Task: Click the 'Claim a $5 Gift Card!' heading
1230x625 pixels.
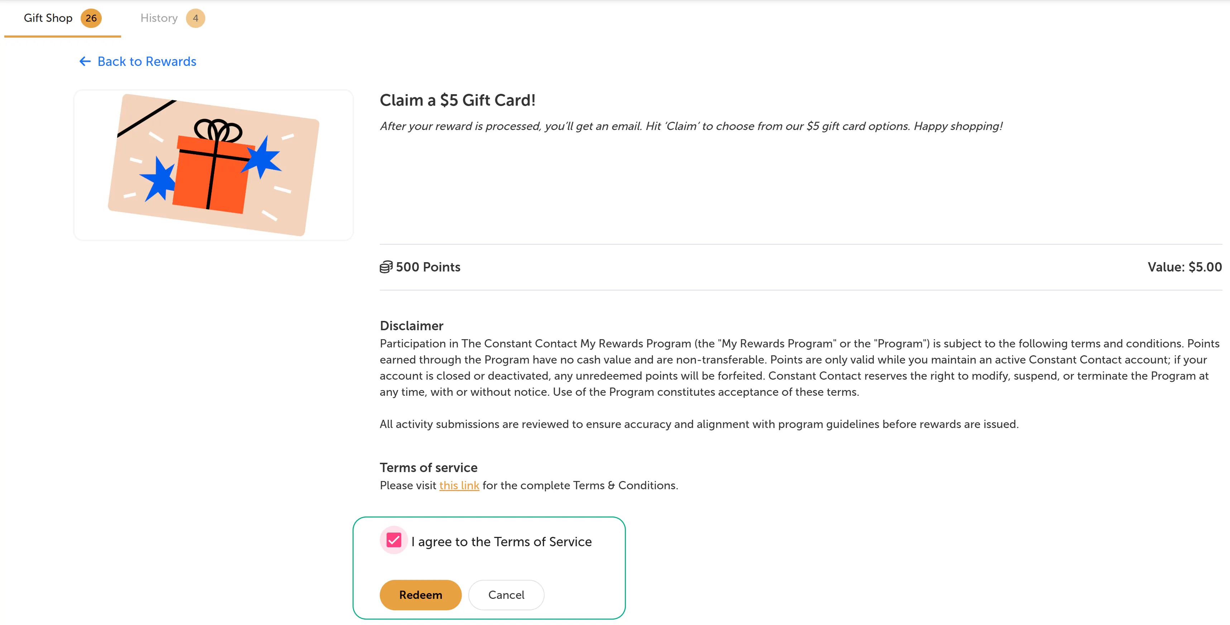Action: click(458, 100)
